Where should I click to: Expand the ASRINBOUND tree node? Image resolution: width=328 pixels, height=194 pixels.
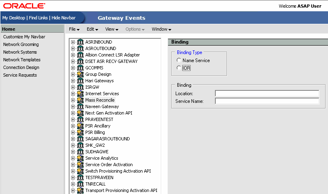pos(73,42)
